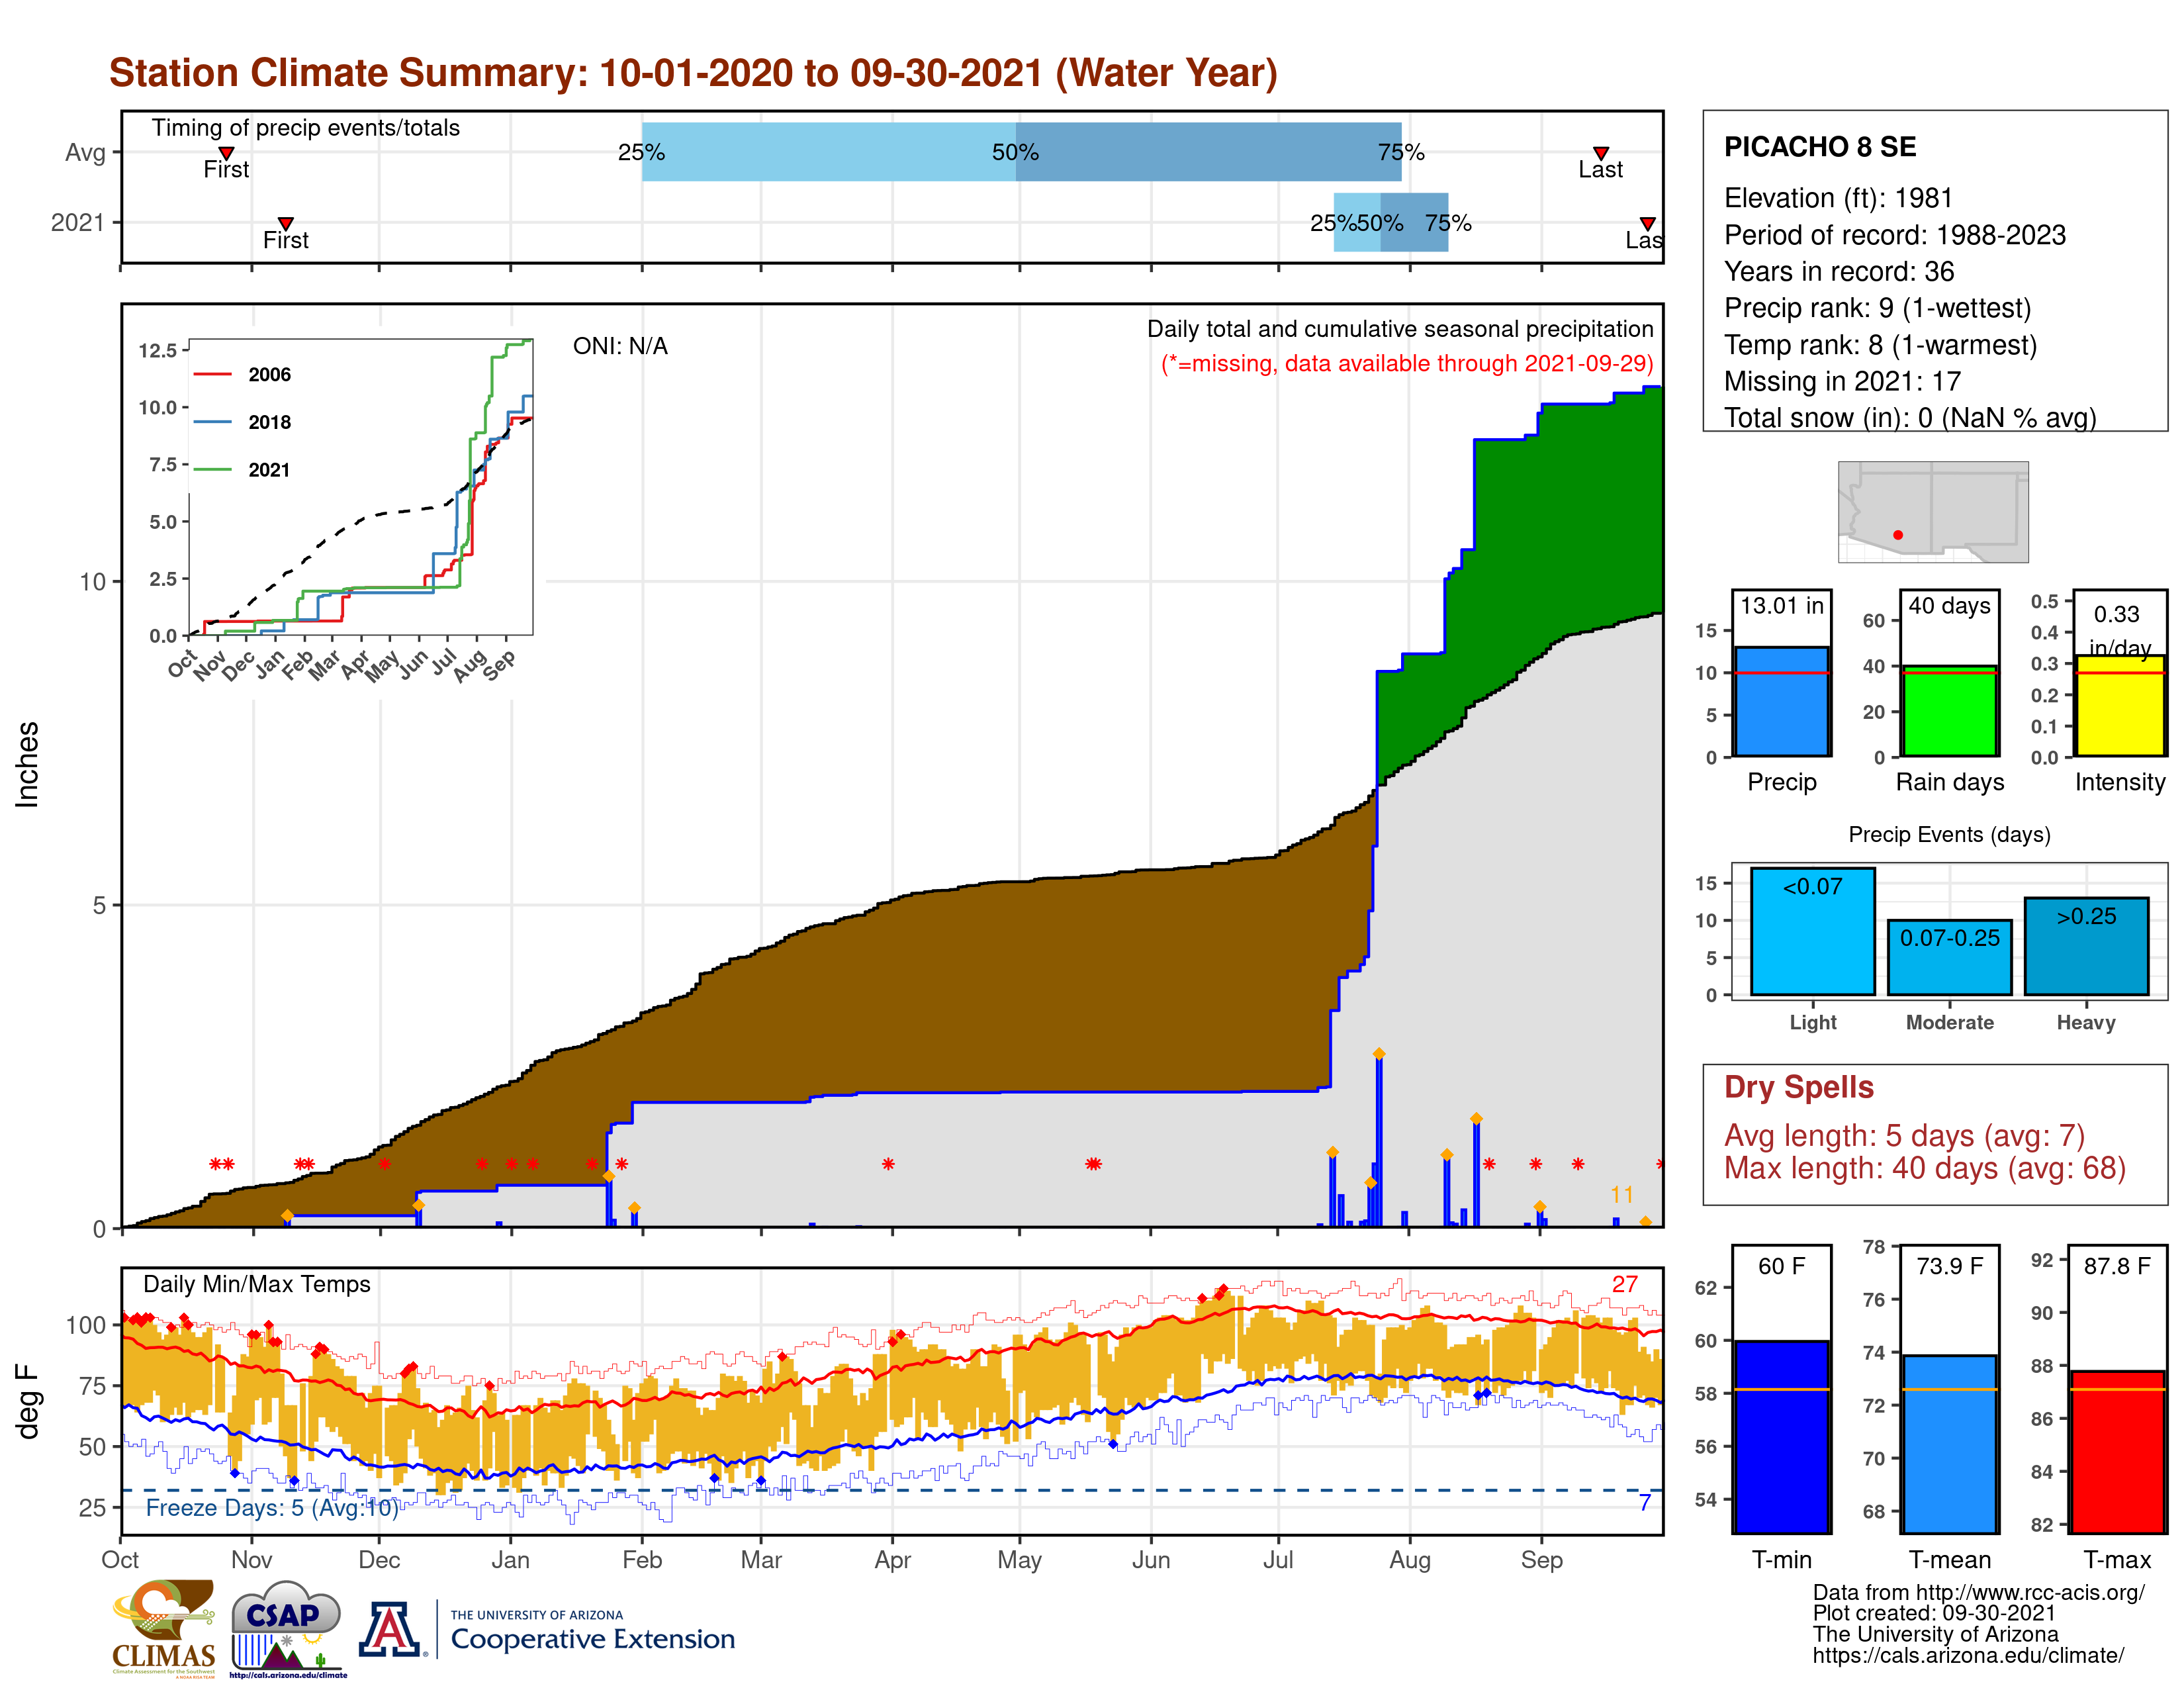Click the CLIMAS logo
This screenshot has height=1688, width=2184.
[x=164, y=1628]
